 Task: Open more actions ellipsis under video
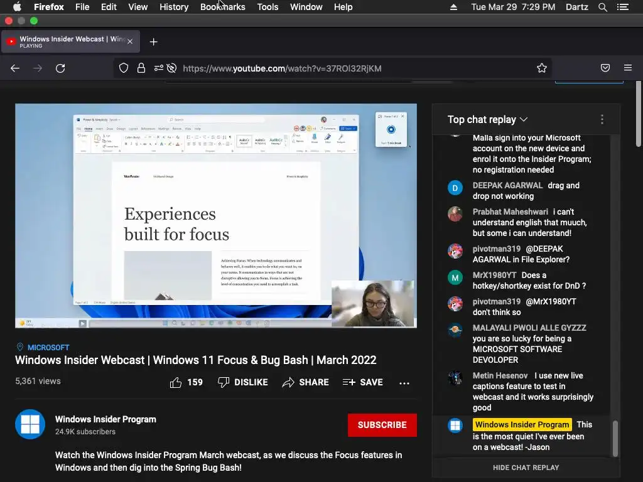404,383
